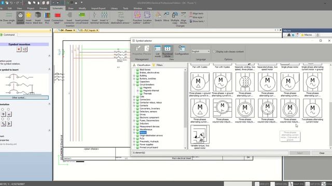This screenshot has width=332, height=186.
Task: Open the Command panel tab
Action: (x=9, y=35)
